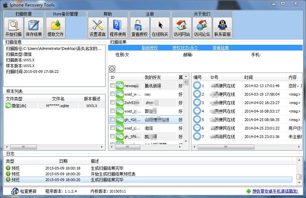Click the chat bubble icon of message 1
306x198 pixels.
point(197,85)
